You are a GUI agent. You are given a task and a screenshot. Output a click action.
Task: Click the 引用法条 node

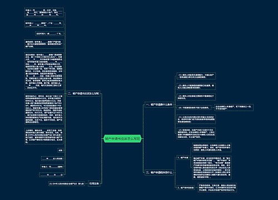click(x=94, y=183)
